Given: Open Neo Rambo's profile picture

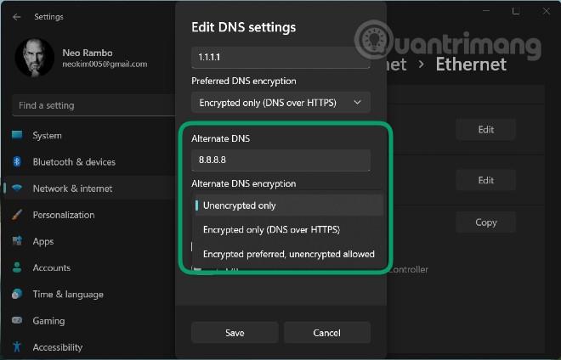Looking at the screenshot, I should pos(35,57).
